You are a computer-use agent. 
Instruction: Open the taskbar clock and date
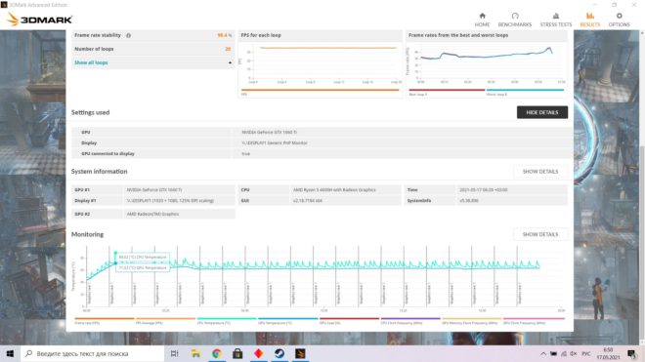[608, 354]
